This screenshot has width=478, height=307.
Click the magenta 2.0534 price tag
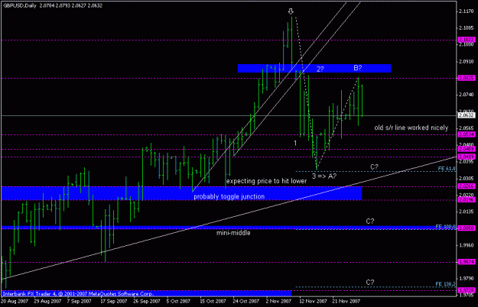(x=467, y=134)
